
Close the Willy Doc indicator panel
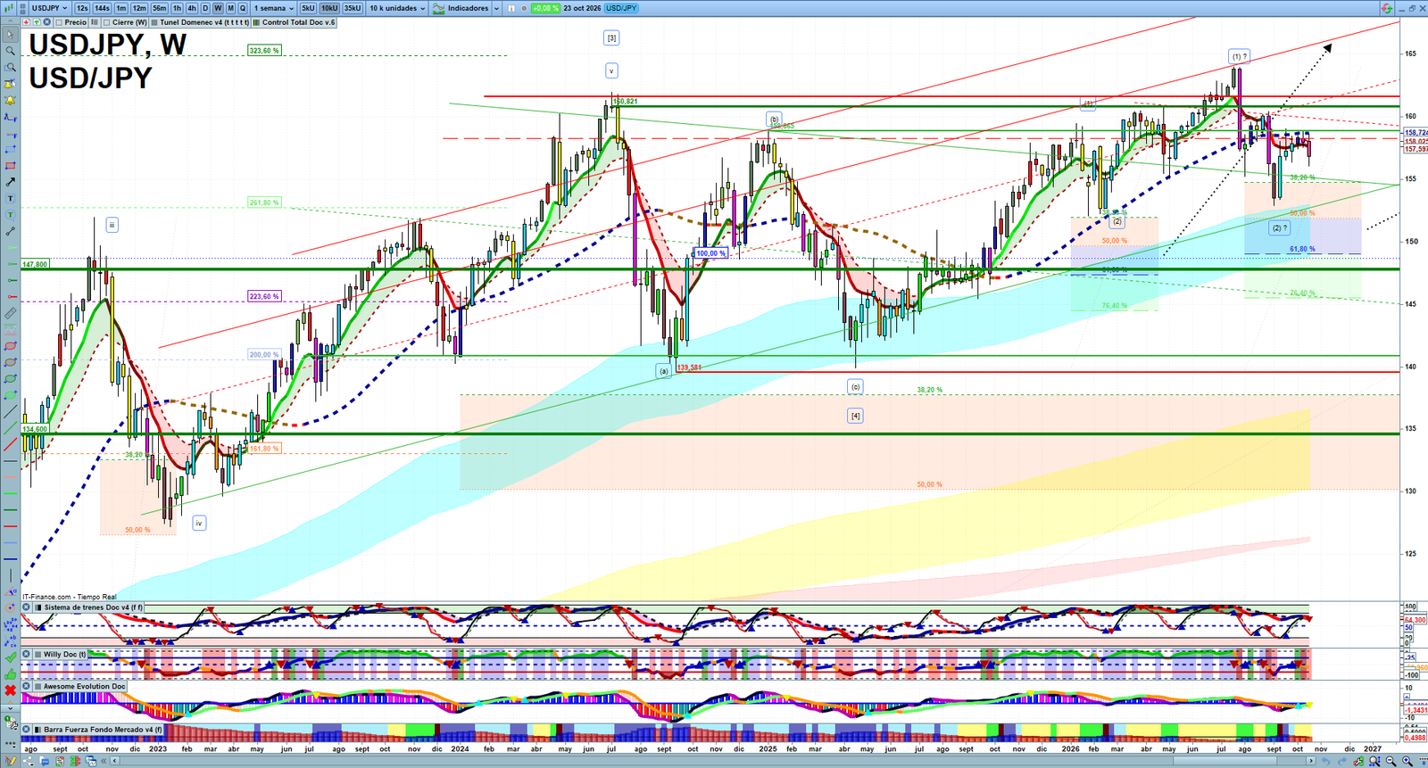pos(27,654)
